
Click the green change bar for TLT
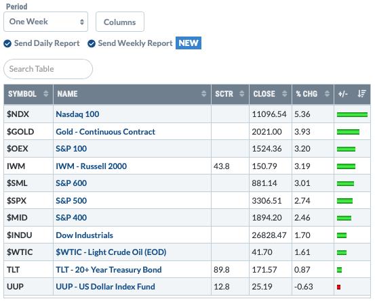tap(339, 270)
